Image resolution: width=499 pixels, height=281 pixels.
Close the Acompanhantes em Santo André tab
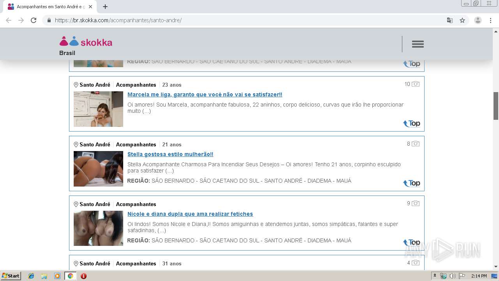90,7
